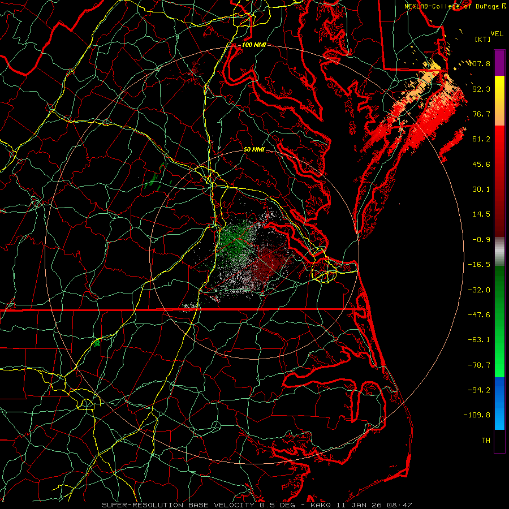Click the -109.8 legend value
The image size is (509, 509).
click(477, 415)
